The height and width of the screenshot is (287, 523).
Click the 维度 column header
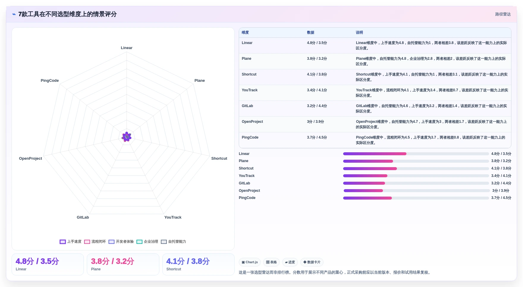pos(245,32)
